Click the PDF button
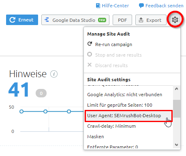186x156 pixels. click(x=122, y=20)
